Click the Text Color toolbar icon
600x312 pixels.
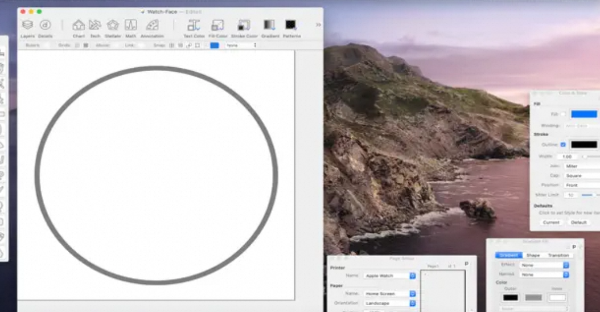[x=194, y=25]
